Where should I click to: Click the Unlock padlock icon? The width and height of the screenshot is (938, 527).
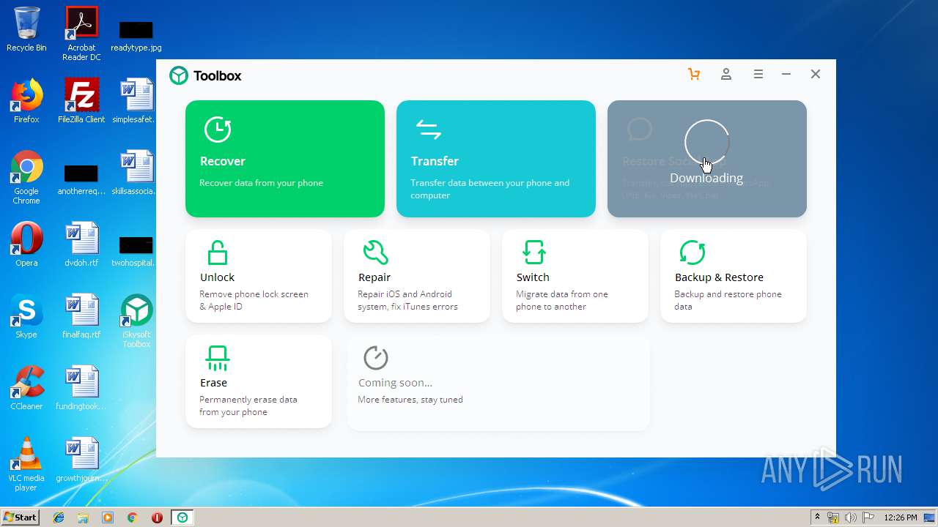(x=218, y=253)
